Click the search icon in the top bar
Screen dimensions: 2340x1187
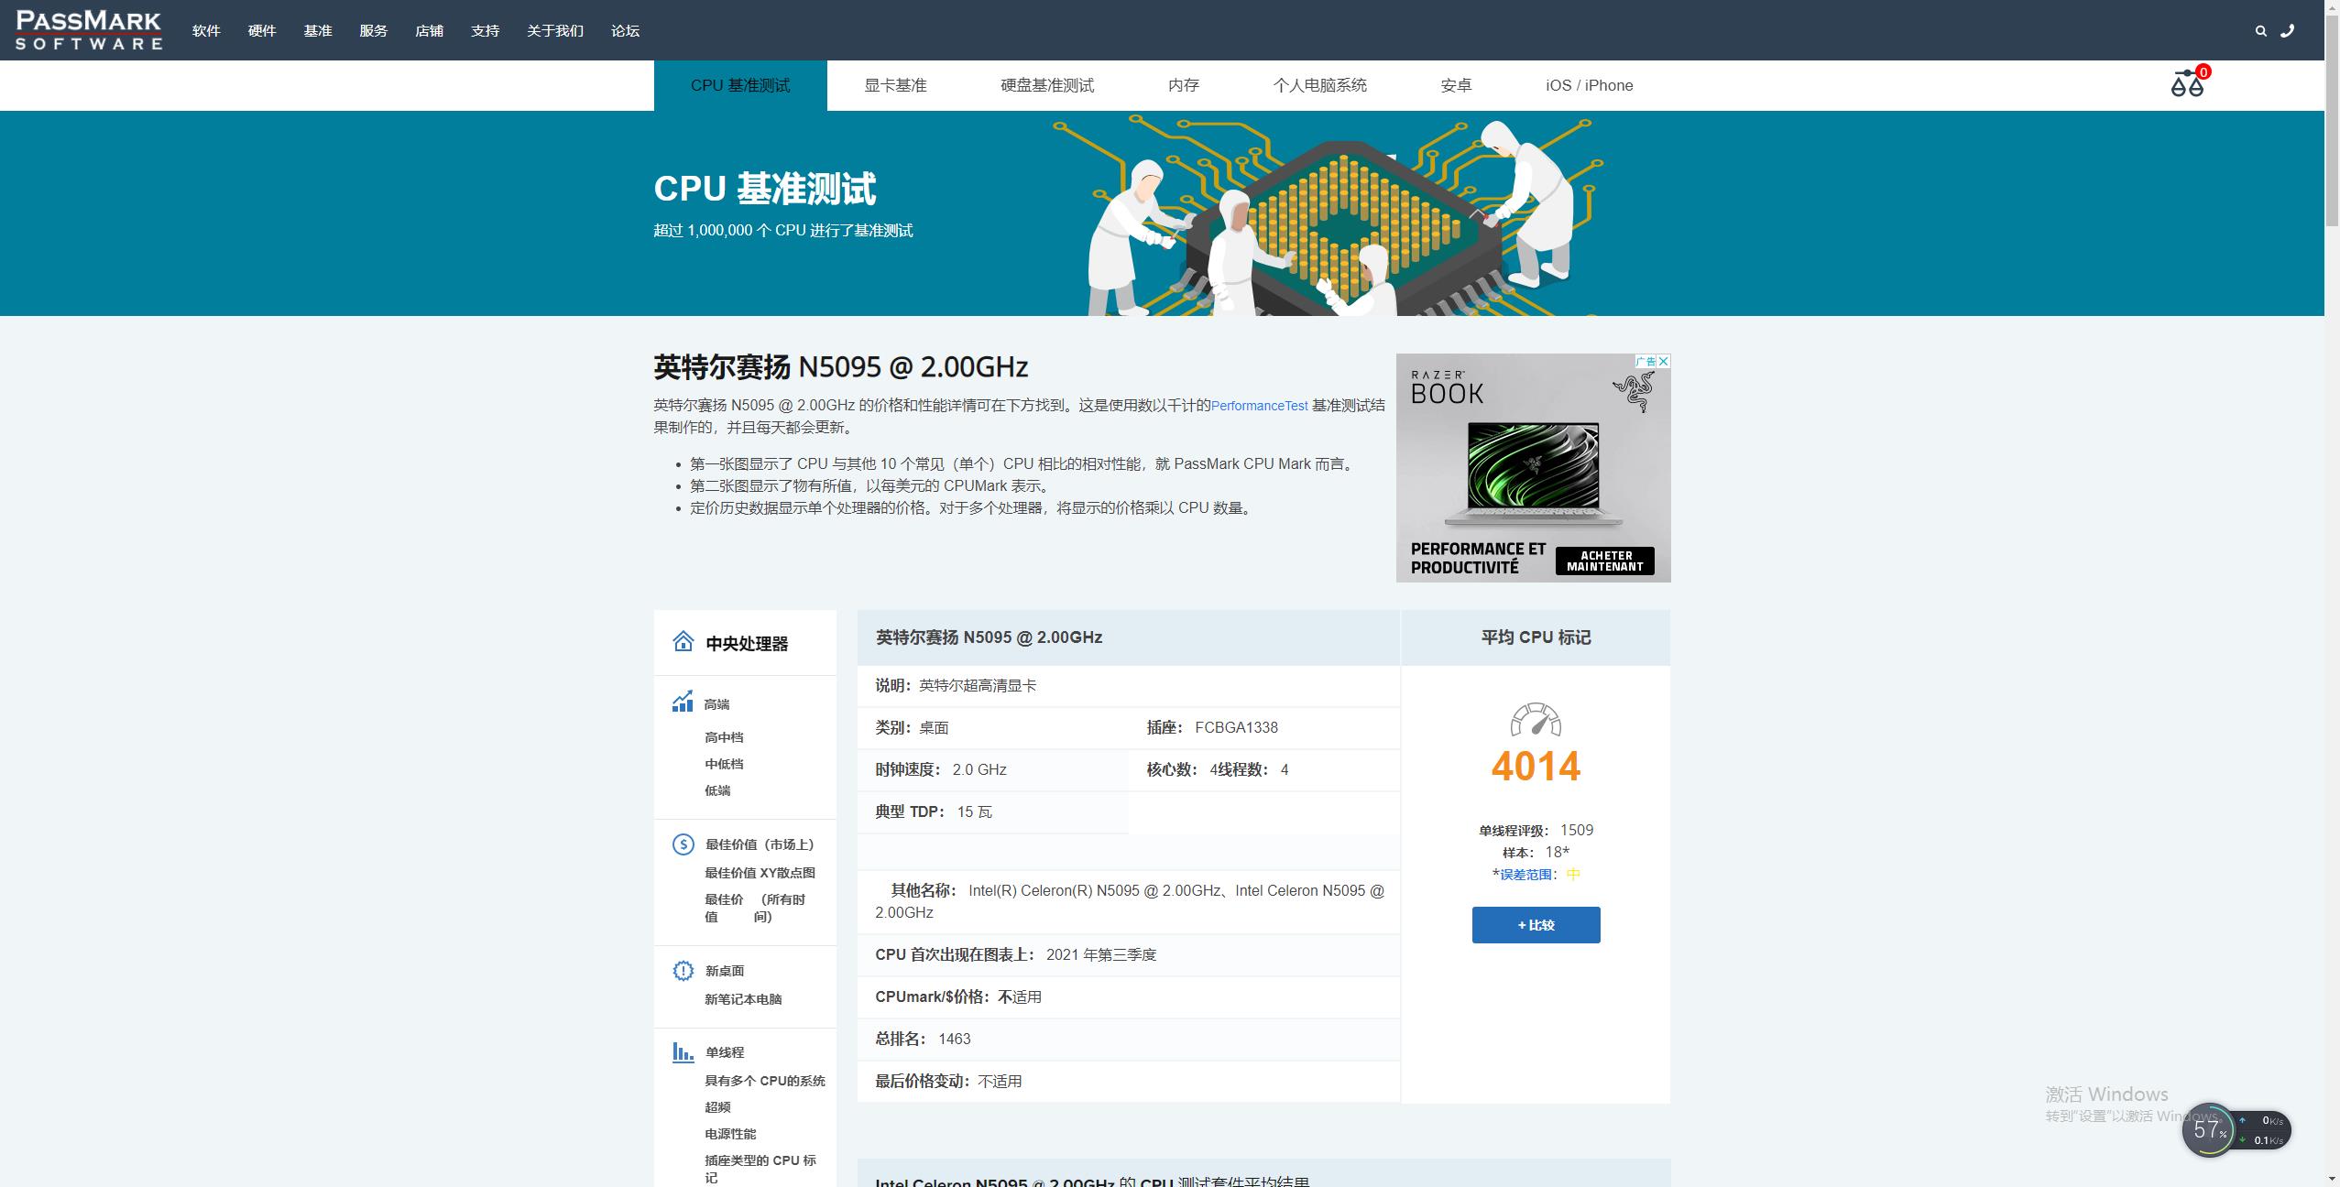(x=2261, y=30)
